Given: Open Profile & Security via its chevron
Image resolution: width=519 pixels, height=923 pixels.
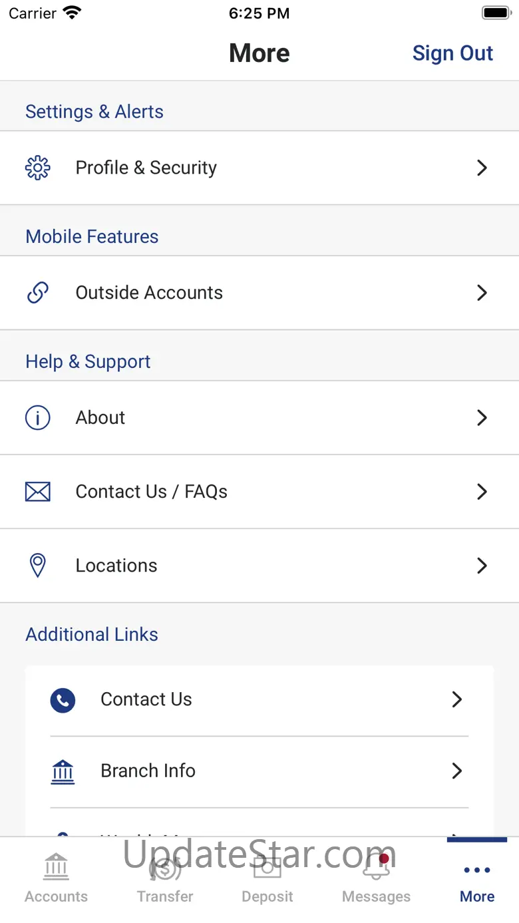Looking at the screenshot, I should (482, 168).
